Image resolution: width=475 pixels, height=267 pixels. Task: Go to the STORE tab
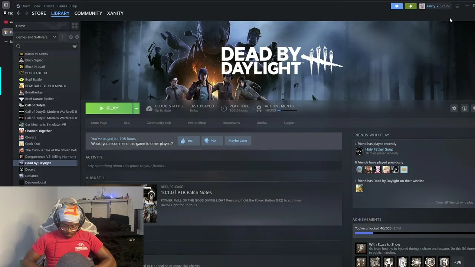click(x=39, y=13)
